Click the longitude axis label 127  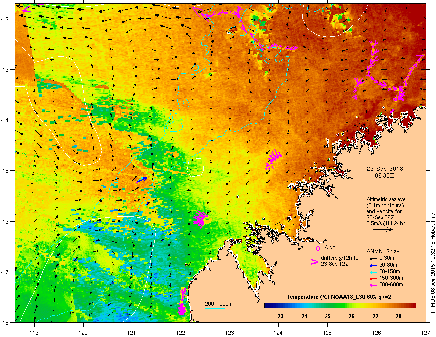coord(426,332)
